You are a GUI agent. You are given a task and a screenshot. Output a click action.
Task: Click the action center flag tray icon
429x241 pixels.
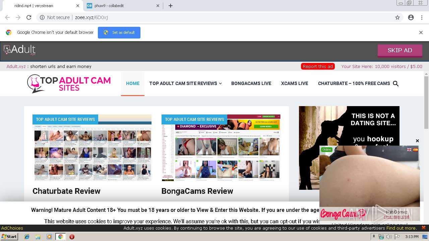click(397, 237)
